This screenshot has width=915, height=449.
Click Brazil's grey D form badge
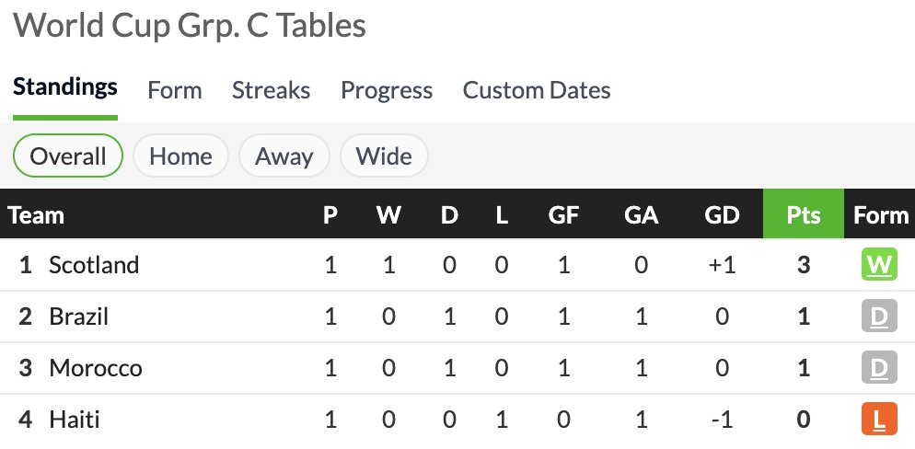click(879, 317)
